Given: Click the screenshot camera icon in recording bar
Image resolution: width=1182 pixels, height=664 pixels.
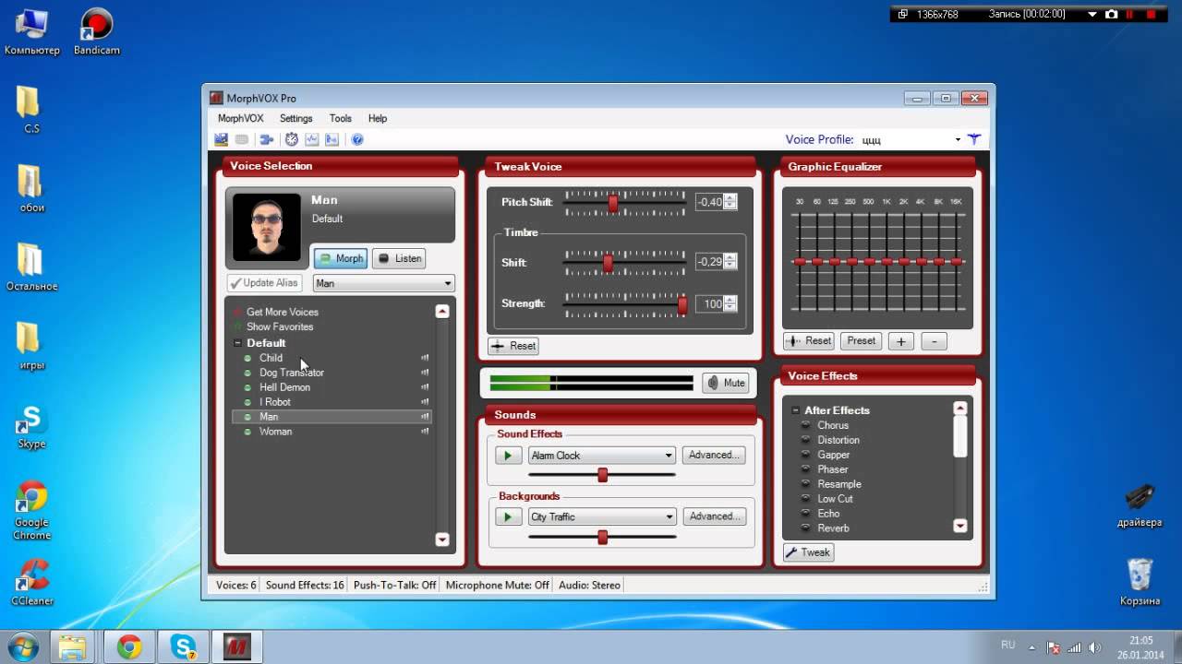Looking at the screenshot, I should (1112, 14).
